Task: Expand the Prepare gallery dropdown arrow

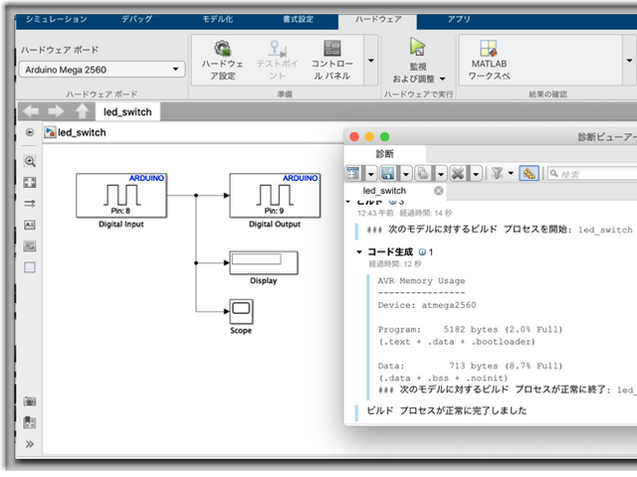Action: click(371, 61)
